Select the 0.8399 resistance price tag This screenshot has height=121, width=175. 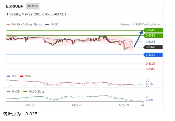153,36
